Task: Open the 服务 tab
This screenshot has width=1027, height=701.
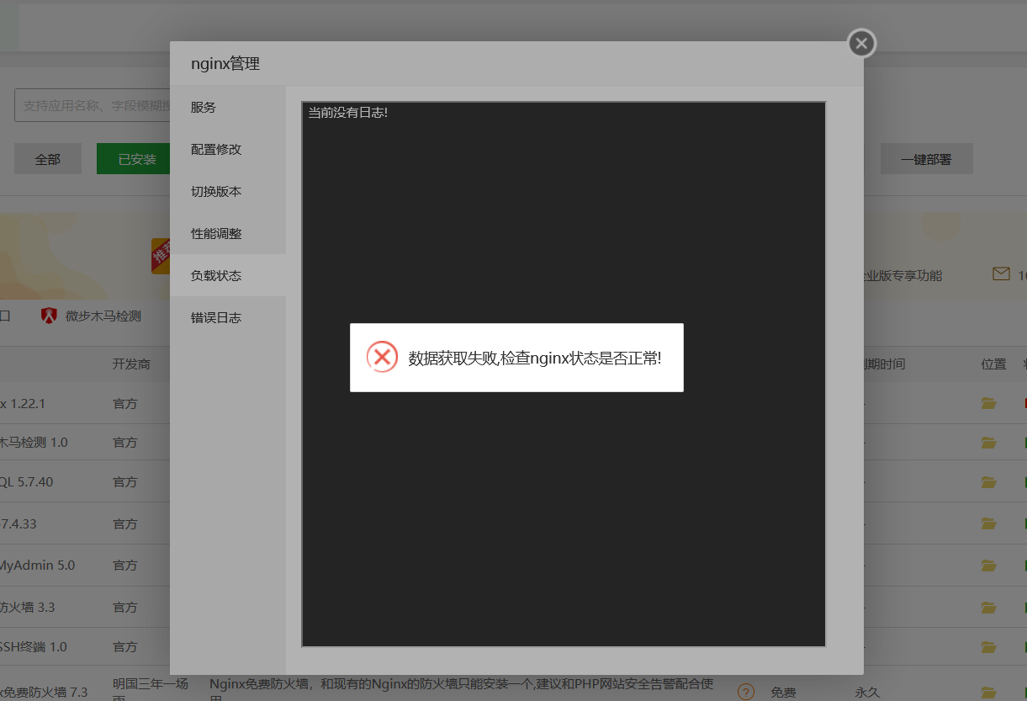Action: (x=228, y=107)
